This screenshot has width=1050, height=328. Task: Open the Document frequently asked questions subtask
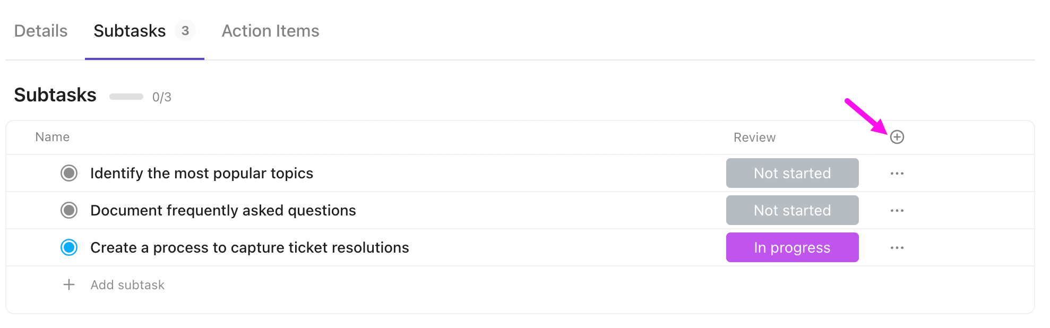pyautogui.click(x=223, y=211)
